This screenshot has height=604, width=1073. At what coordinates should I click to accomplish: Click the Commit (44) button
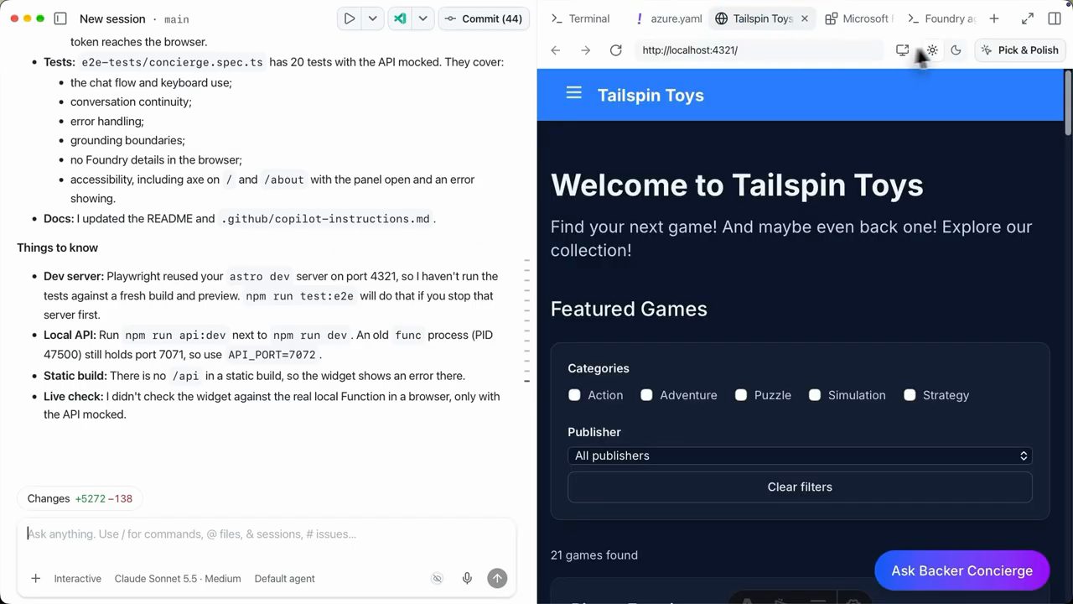pos(484,18)
